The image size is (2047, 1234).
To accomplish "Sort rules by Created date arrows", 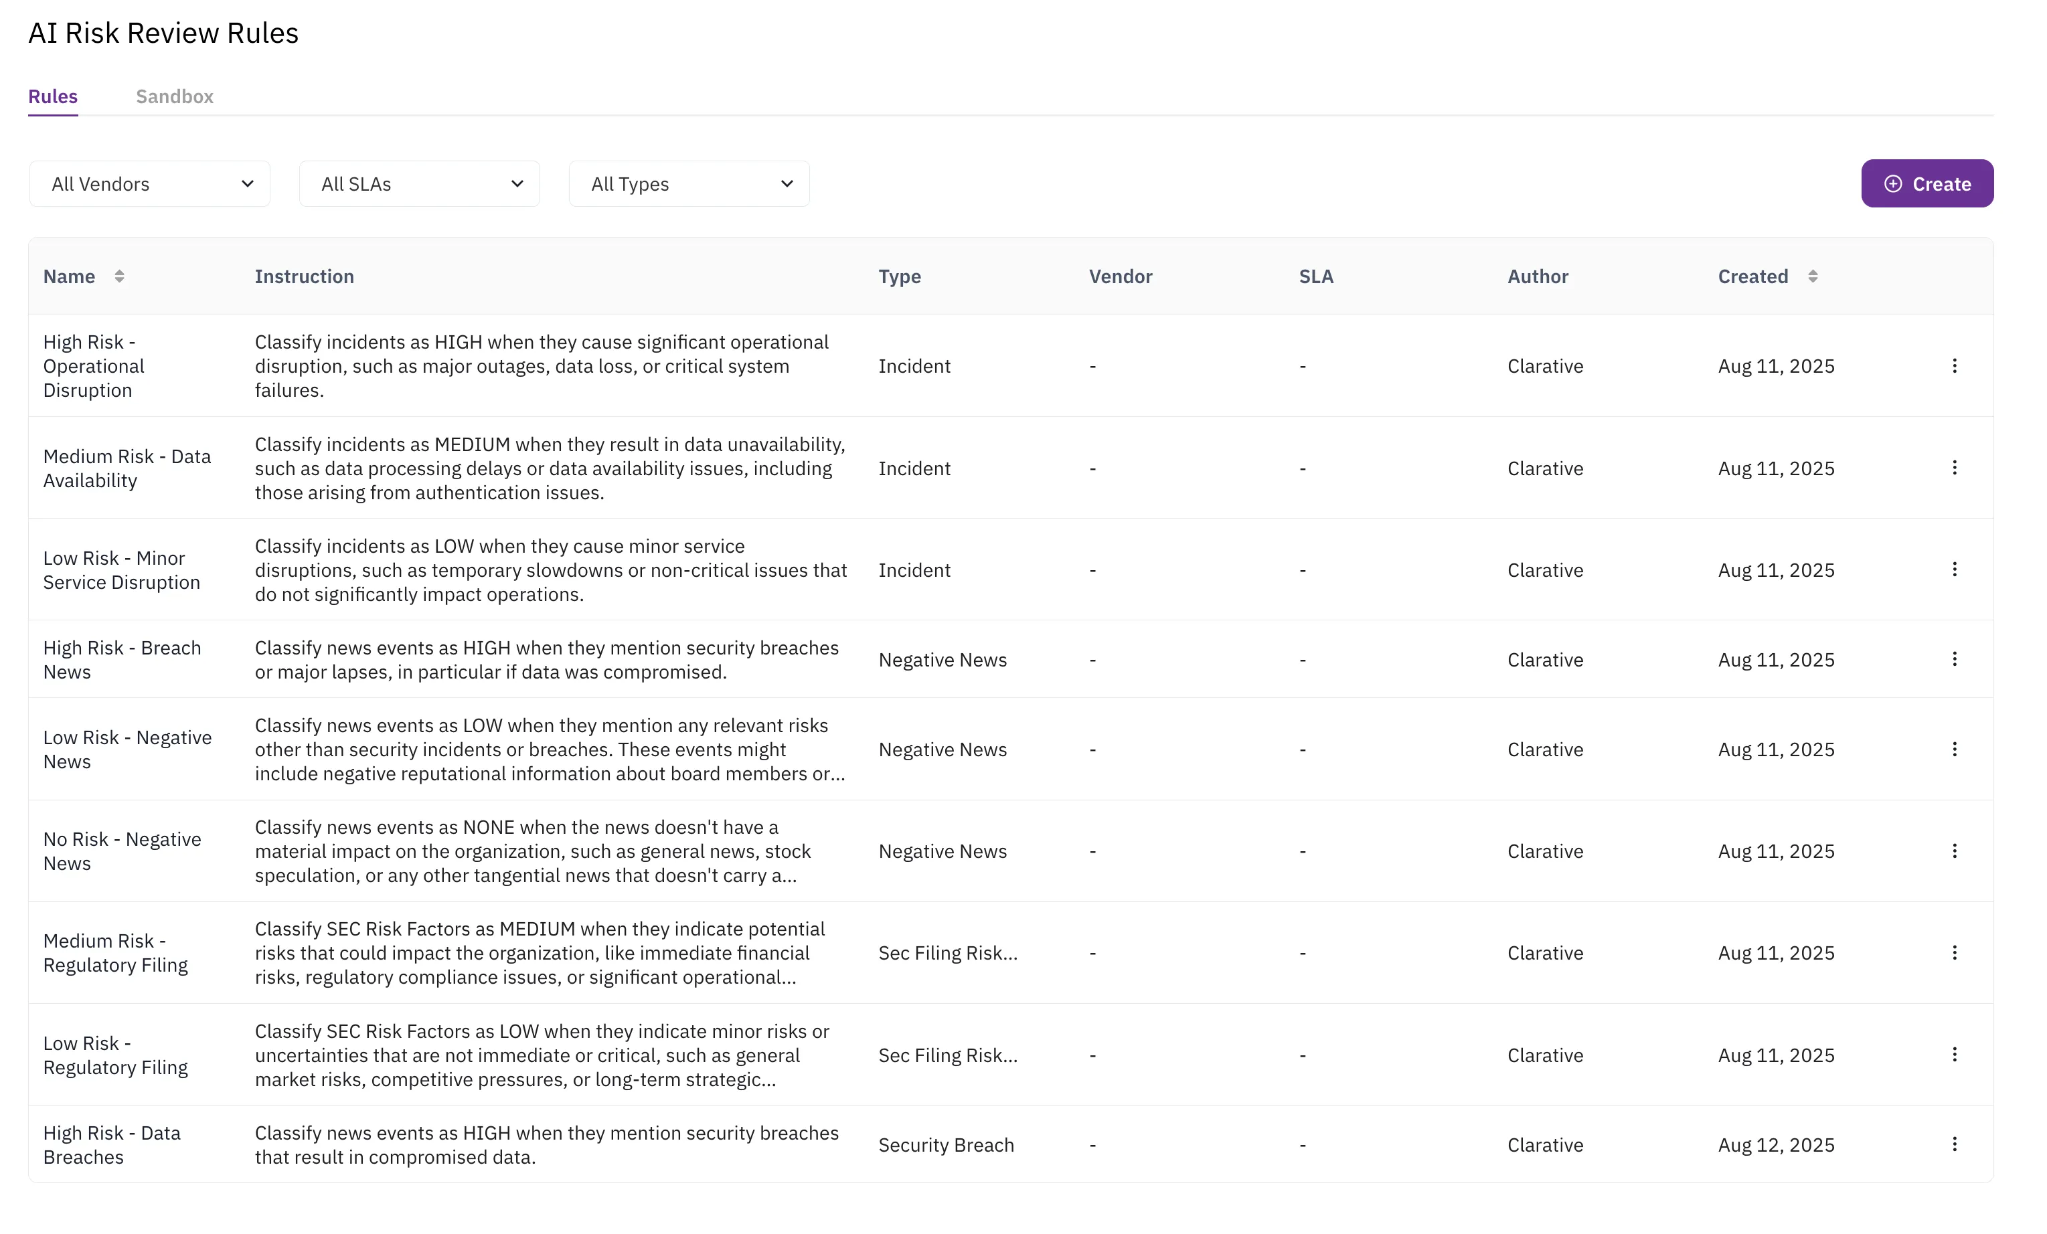I will (x=1812, y=276).
